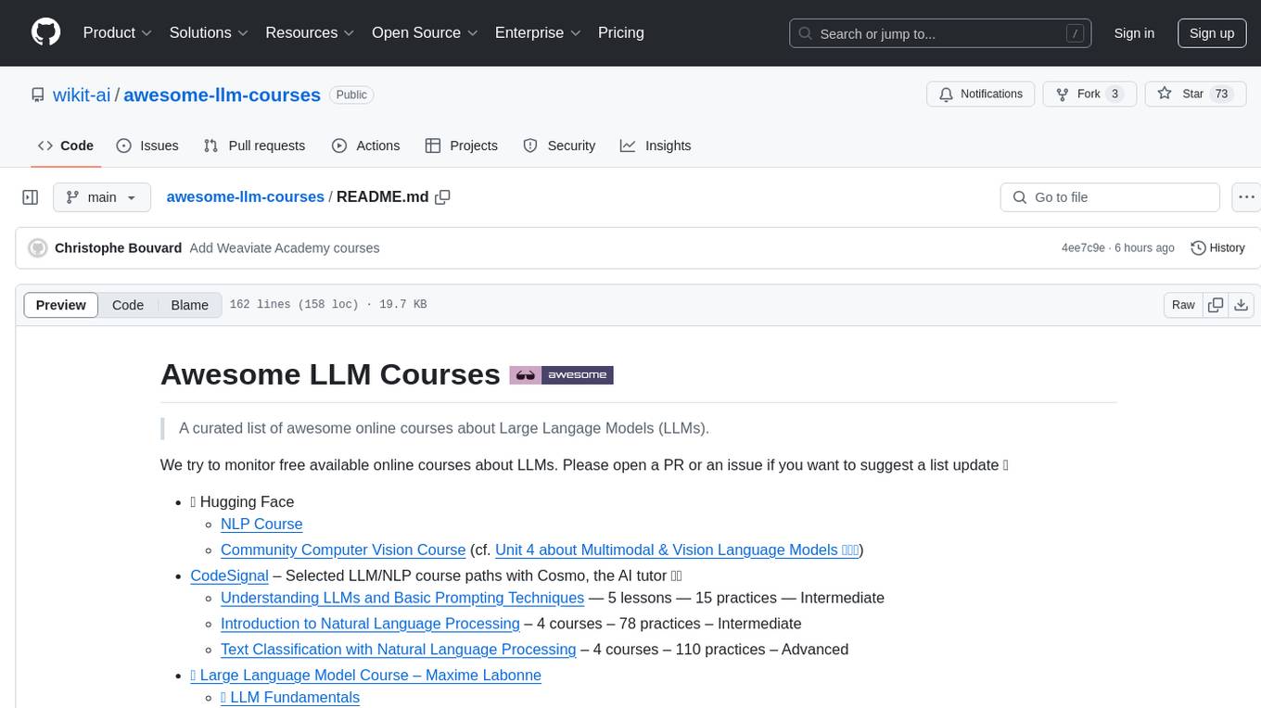Click the "6 hours ago" commit timestamp

pos(1146,248)
